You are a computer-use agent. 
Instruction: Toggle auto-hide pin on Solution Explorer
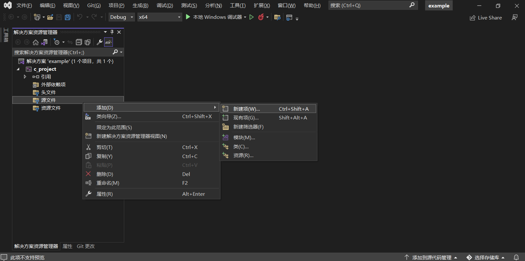click(112, 32)
